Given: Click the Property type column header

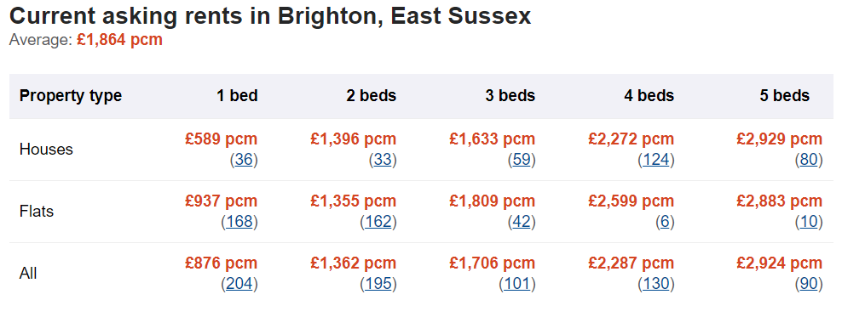Looking at the screenshot, I should click(71, 96).
